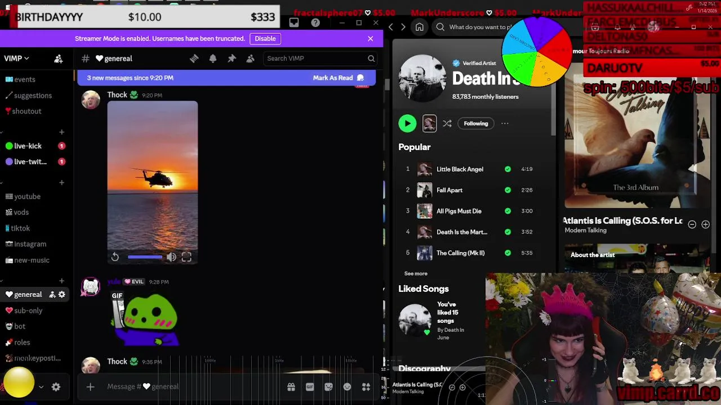Go back in Spotify navigation

[x=391, y=27]
